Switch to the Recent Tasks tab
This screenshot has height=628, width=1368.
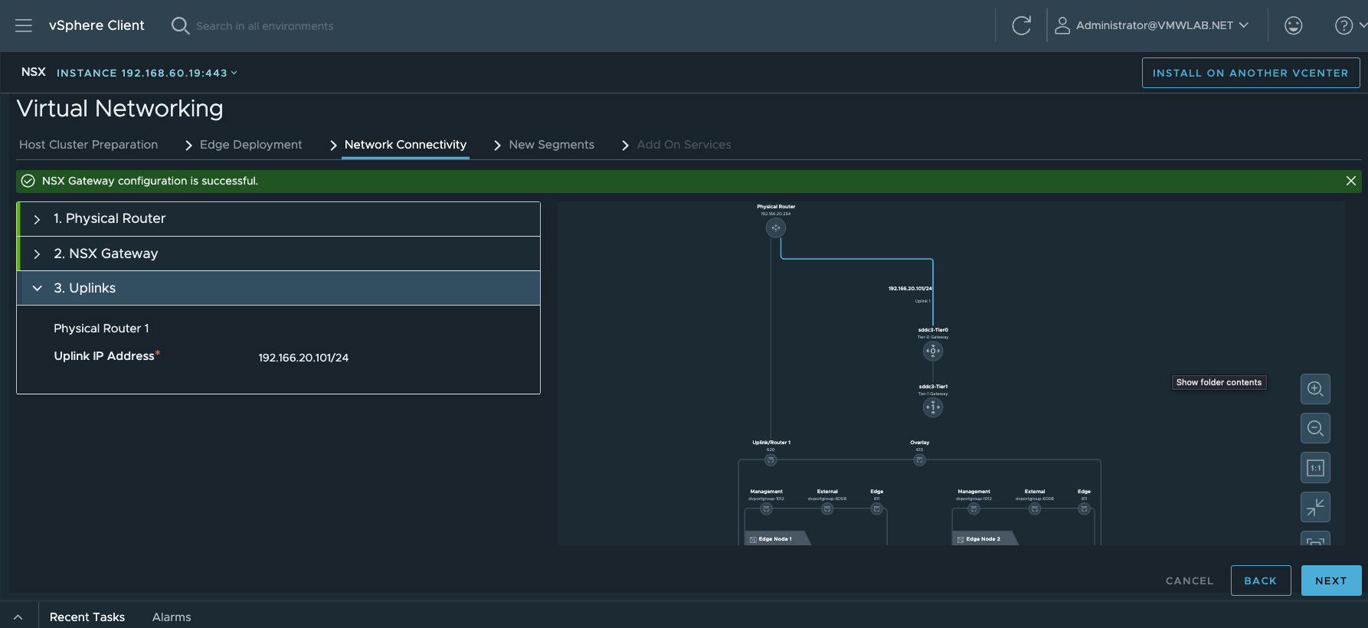(x=87, y=617)
